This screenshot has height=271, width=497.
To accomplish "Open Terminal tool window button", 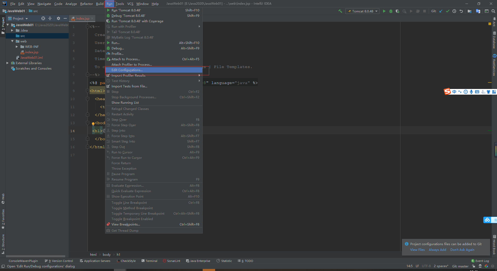I will (x=149, y=261).
